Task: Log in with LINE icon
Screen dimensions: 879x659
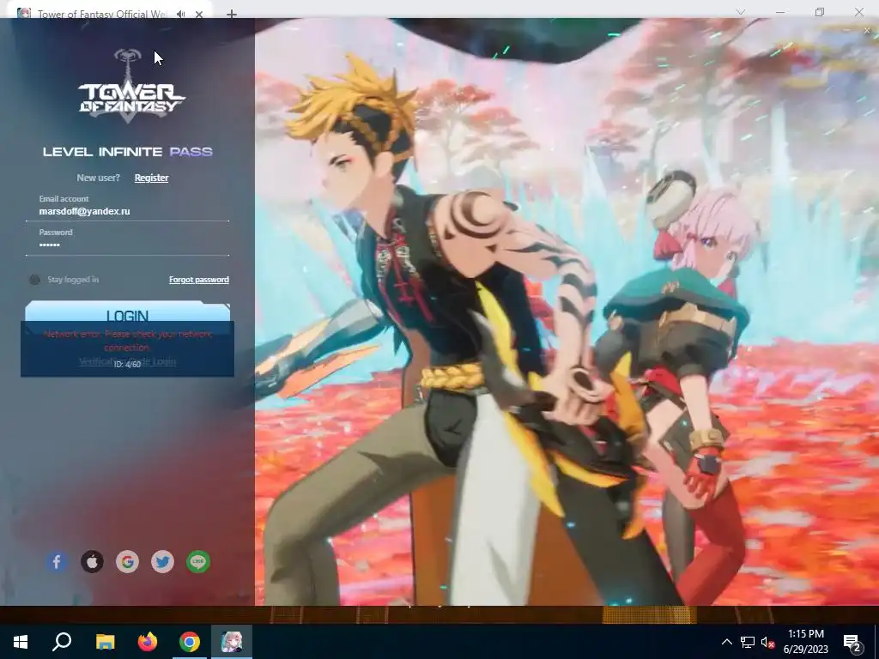Action: [x=198, y=561]
